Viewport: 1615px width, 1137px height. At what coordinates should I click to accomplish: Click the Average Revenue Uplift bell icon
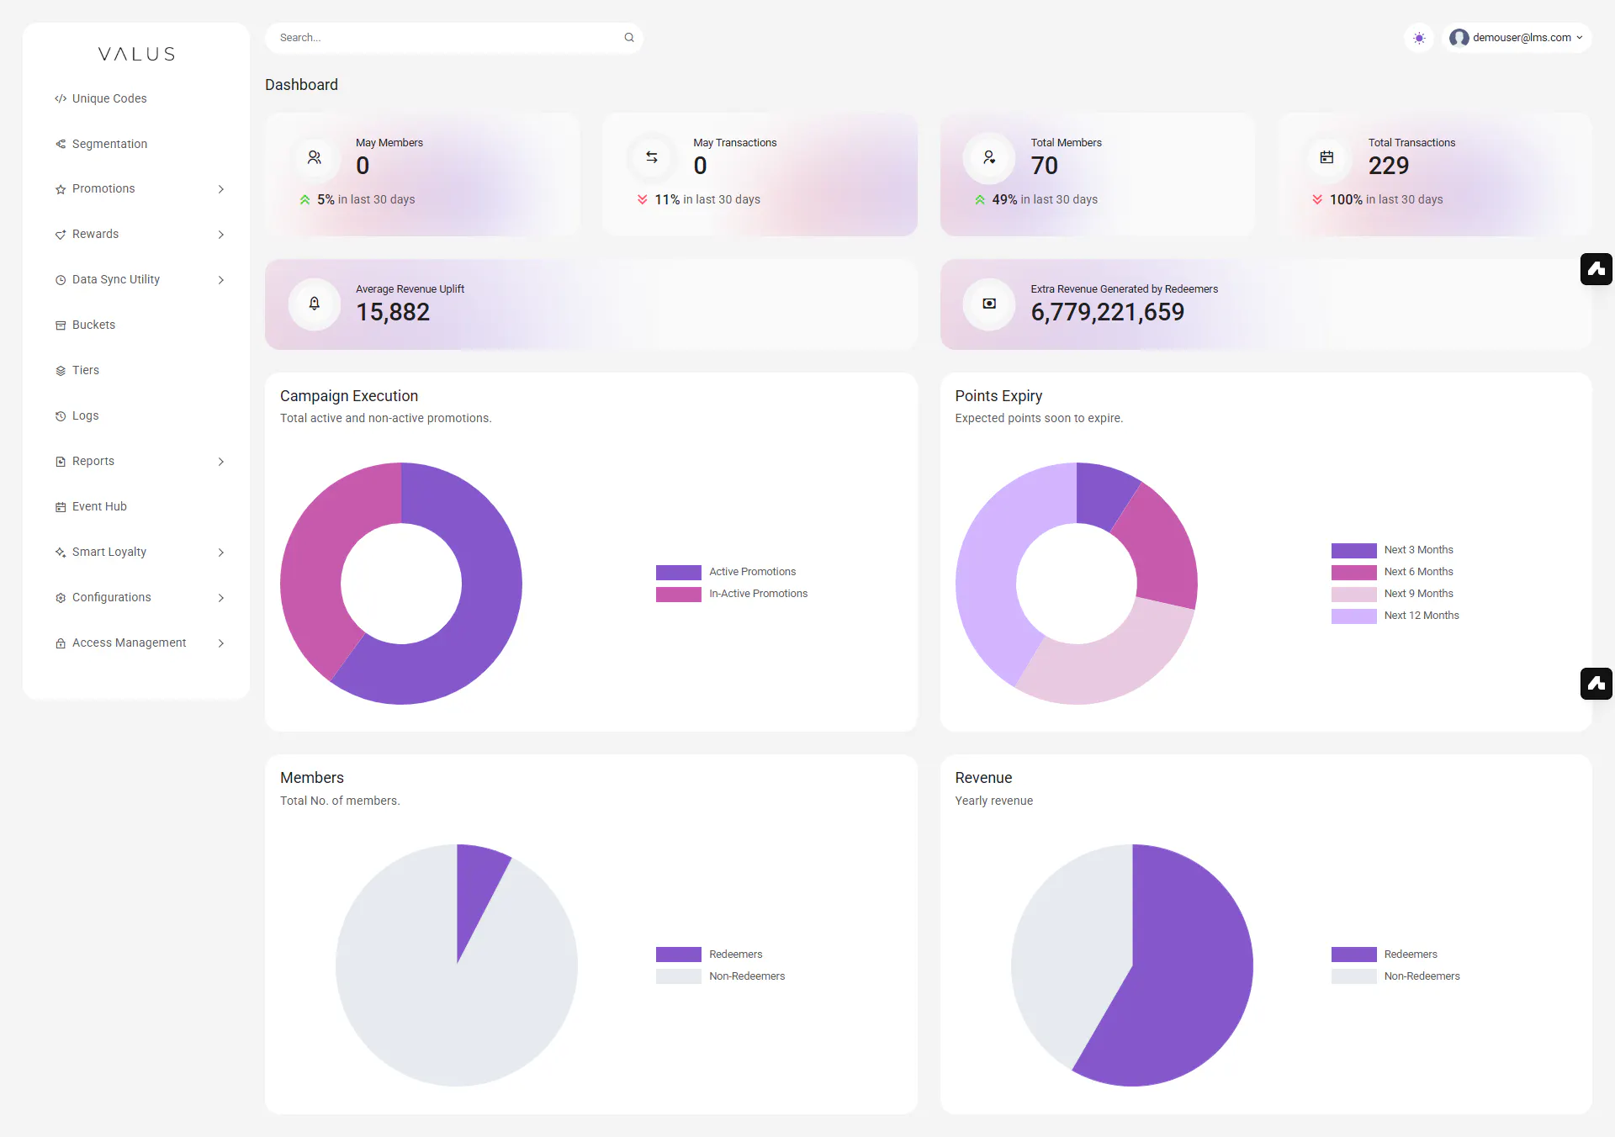tap(315, 304)
